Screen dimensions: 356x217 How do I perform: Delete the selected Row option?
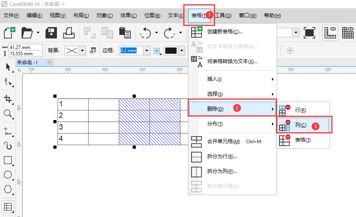[x=303, y=110]
